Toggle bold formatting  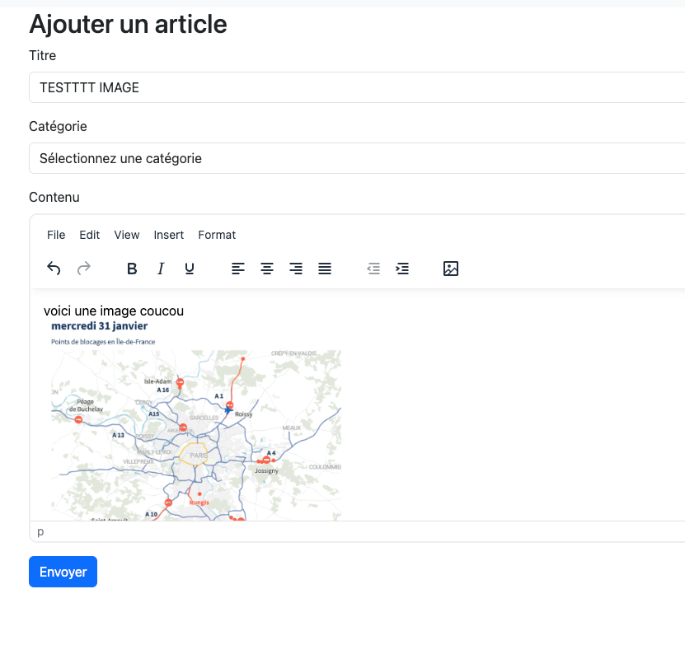132,268
